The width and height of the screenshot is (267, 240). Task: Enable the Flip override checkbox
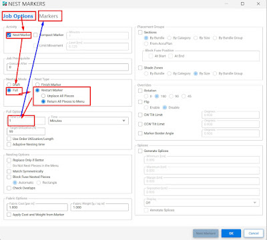click(140, 102)
